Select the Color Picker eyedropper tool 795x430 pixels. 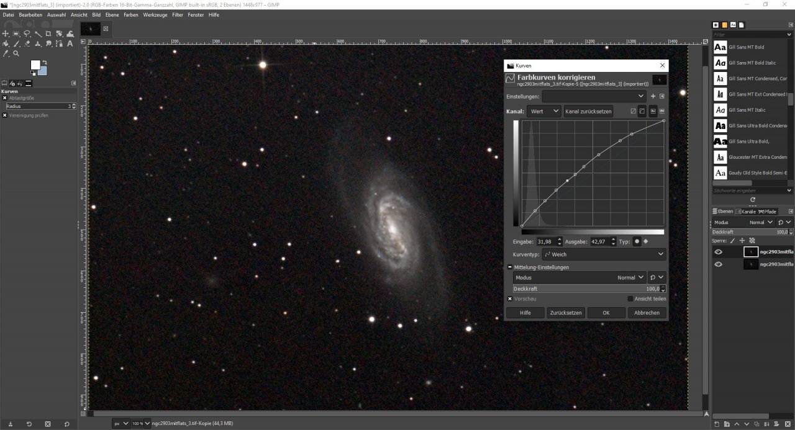(x=6, y=53)
